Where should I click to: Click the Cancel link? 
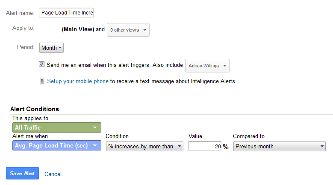click(53, 174)
